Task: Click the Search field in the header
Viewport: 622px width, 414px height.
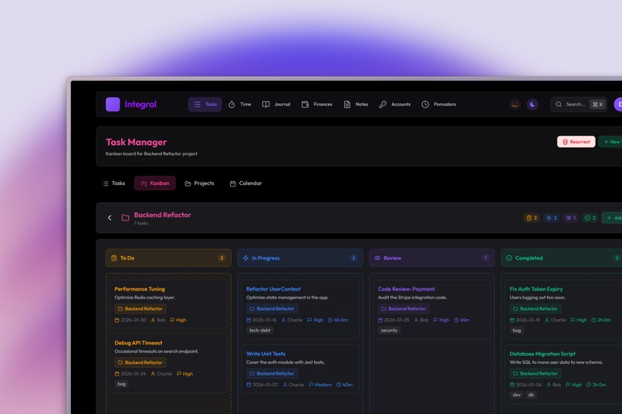Action: (x=578, y=104)
